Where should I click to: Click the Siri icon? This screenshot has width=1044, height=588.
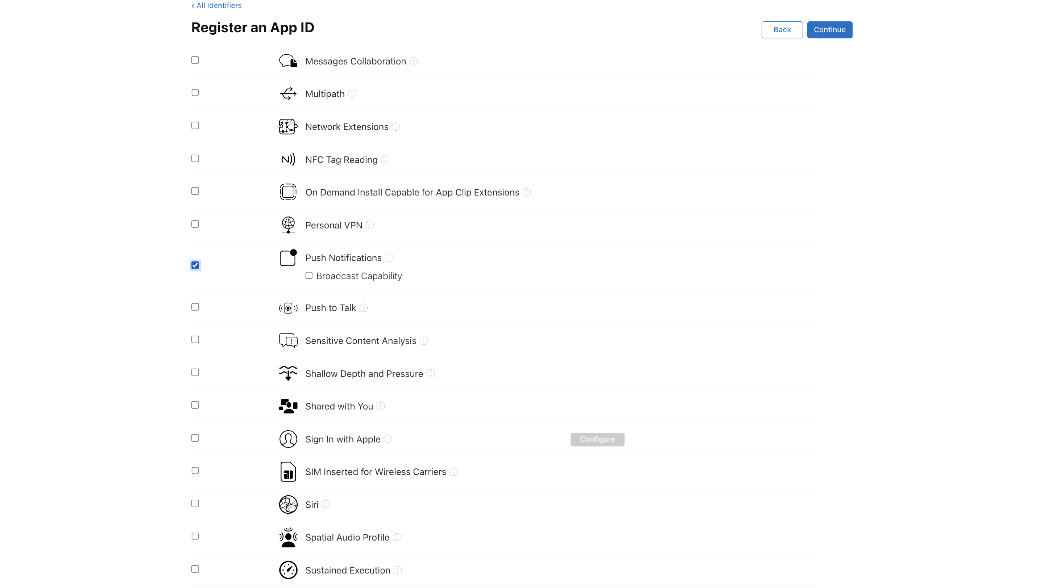click(288, 505)
